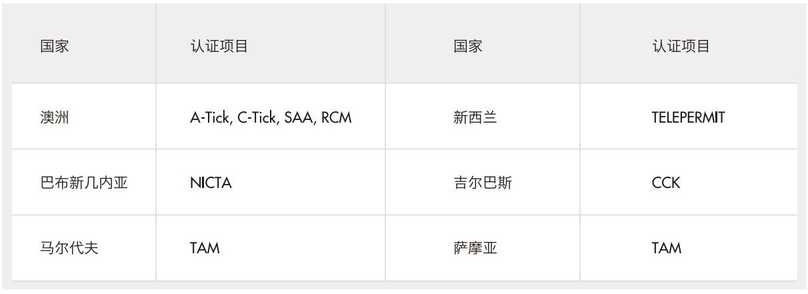Click the RCM text in 澳洲 row
This screenshot has height=294, width=808.
point(337,117)
